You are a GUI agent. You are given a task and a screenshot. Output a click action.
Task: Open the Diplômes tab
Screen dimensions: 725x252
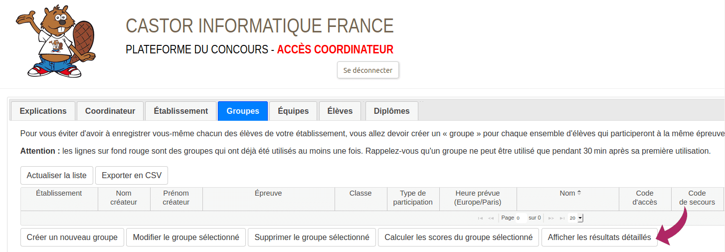point(392,111)
